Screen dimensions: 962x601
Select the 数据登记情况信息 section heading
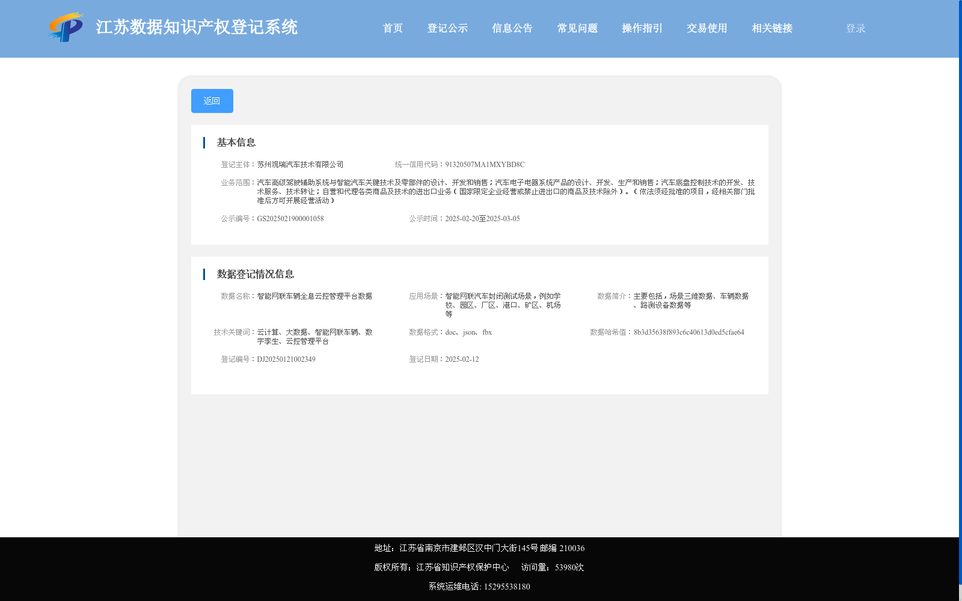256,274
